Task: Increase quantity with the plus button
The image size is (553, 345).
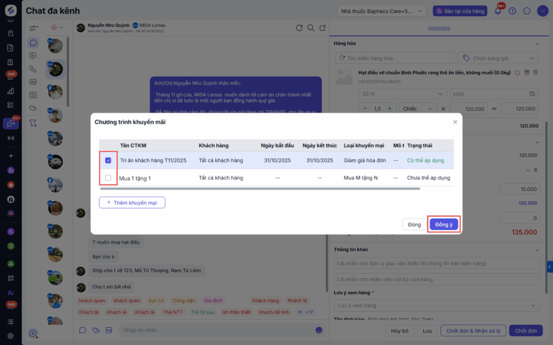Action: click(x=389, y=108)
